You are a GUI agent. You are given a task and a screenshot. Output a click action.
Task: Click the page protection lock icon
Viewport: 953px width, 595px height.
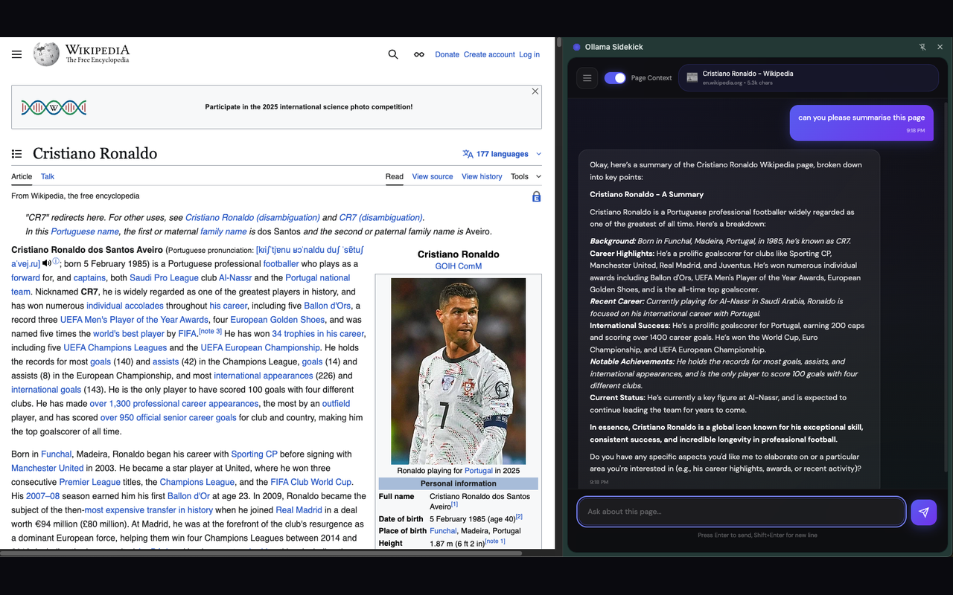coord(536,196)
